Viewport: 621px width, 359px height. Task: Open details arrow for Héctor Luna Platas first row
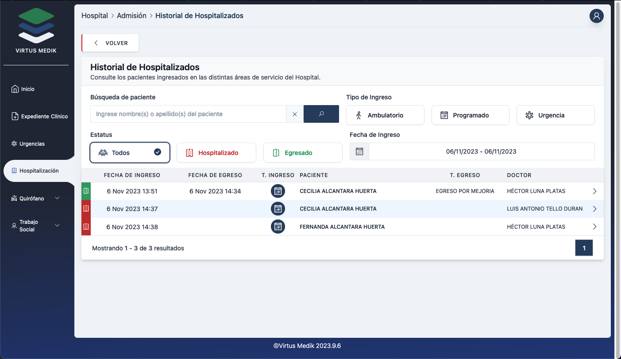point(594,191)
